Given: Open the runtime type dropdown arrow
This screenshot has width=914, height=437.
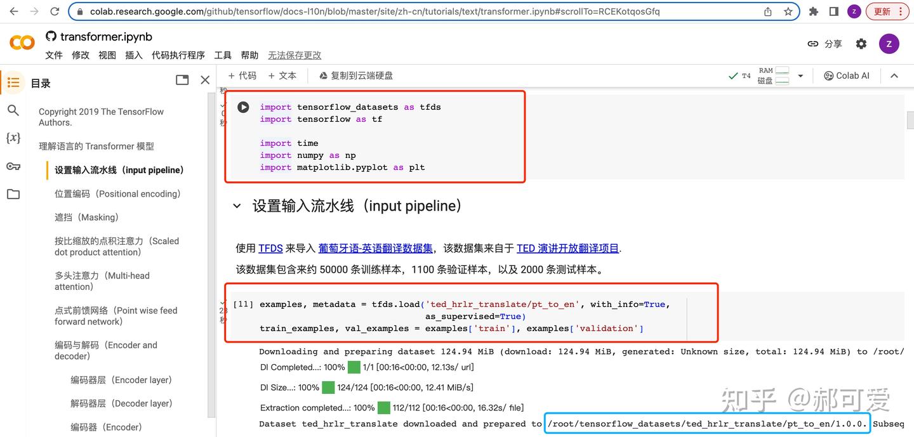Looking at the screenshot, I should click(800, 75).
